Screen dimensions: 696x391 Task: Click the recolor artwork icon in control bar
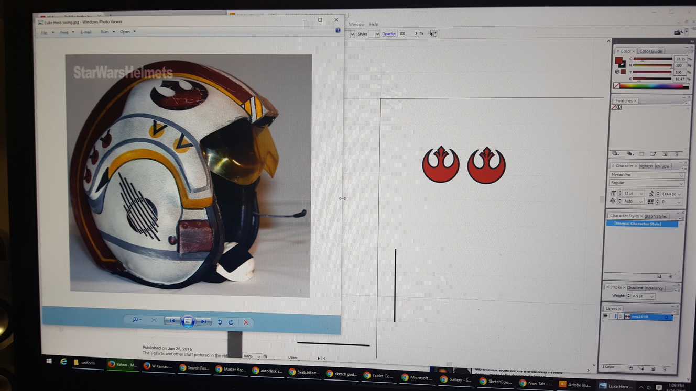(x=431, y=33)
